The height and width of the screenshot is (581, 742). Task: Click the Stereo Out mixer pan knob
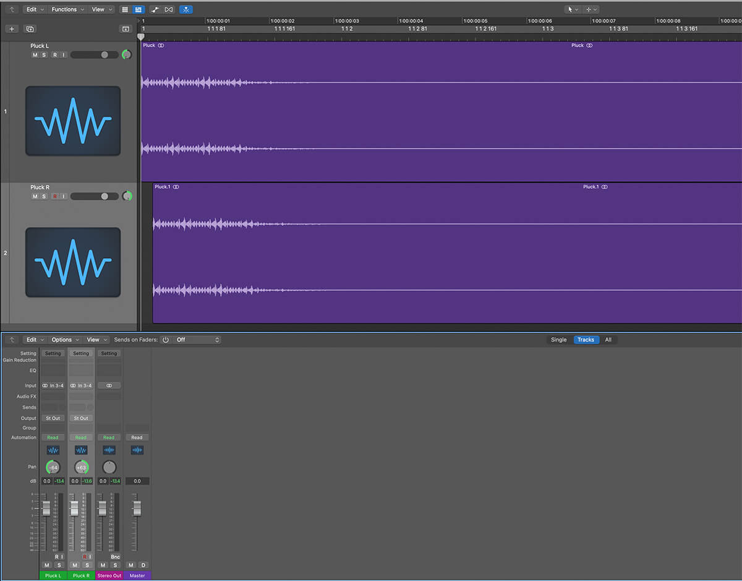click(109, 467)
